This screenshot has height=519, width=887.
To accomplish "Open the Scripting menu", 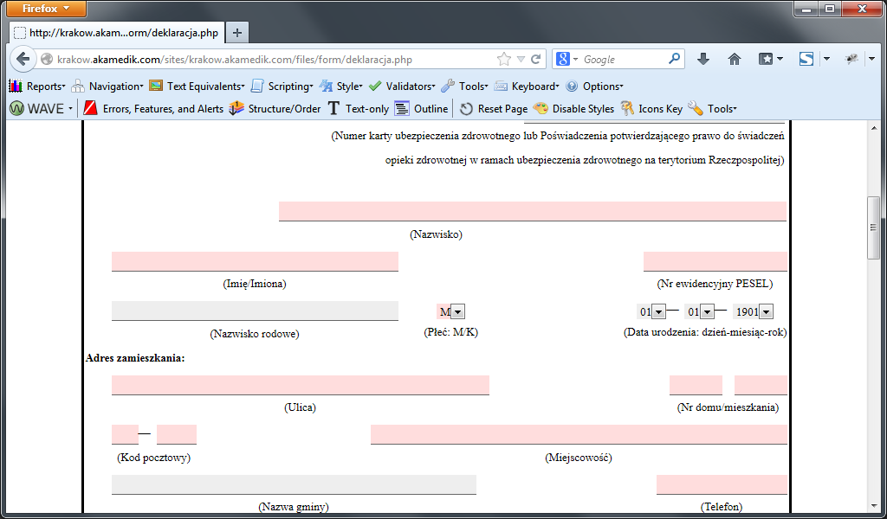I will 282,86.
